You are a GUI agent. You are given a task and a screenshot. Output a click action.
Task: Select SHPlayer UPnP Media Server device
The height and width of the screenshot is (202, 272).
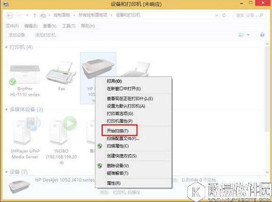point(25,138)
